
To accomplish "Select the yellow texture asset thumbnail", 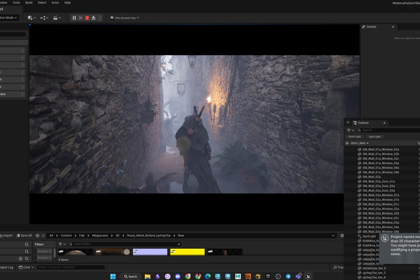I will [187, 252].
